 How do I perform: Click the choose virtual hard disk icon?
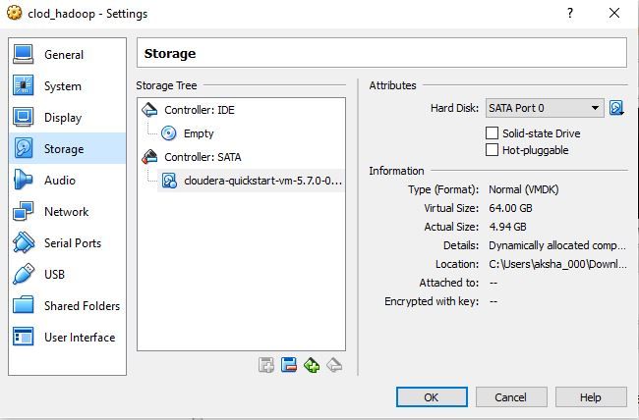coord(616,108)
